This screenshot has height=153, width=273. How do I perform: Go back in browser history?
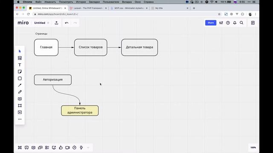(x=17, y=14)
